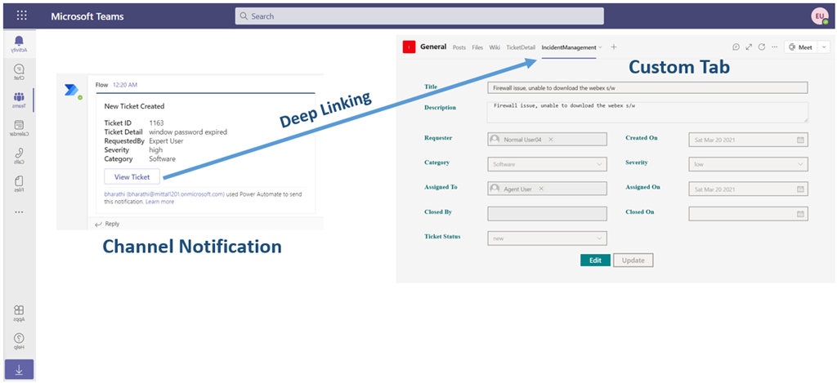Open Closed On calendar picker icon
Image resolution: width=837 pixels, height=383 pixels.
(800, 214)
